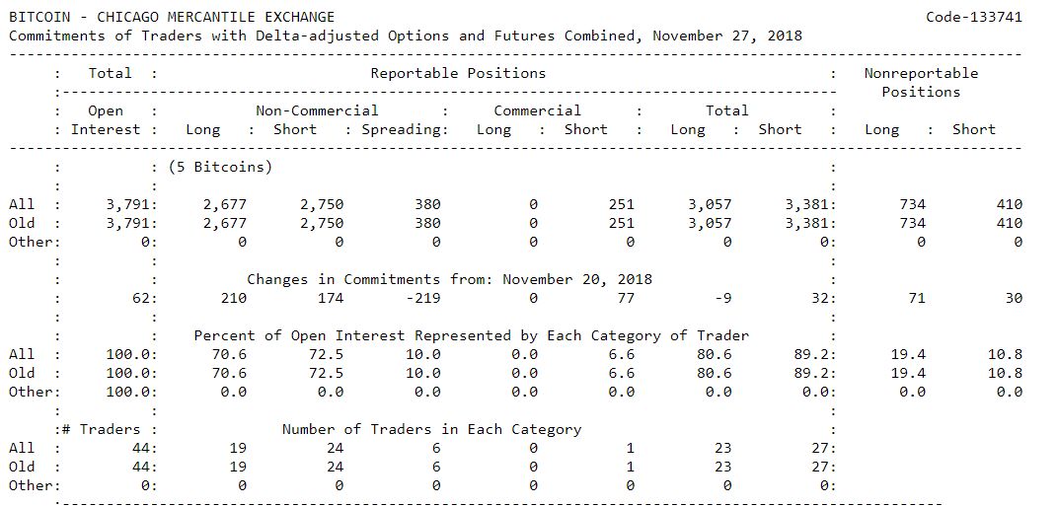1057x507 pixels.
Task: Click Non-Commercial Short value 2,750 in All row
Action: coord(322,204)
